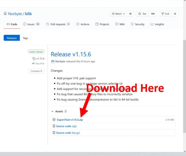This screenshot has width=186, height=156.
Task: Open the Wiki tab
Action: (120, 24)
